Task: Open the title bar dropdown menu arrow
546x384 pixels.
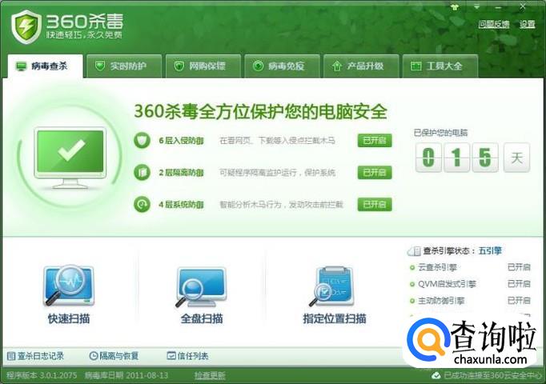Action: click(x=476, y=7)
